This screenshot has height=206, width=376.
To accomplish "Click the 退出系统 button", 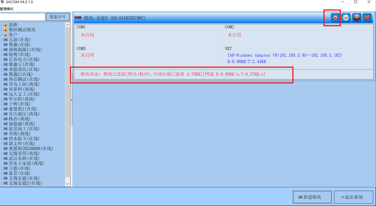I will pos(354,197).
